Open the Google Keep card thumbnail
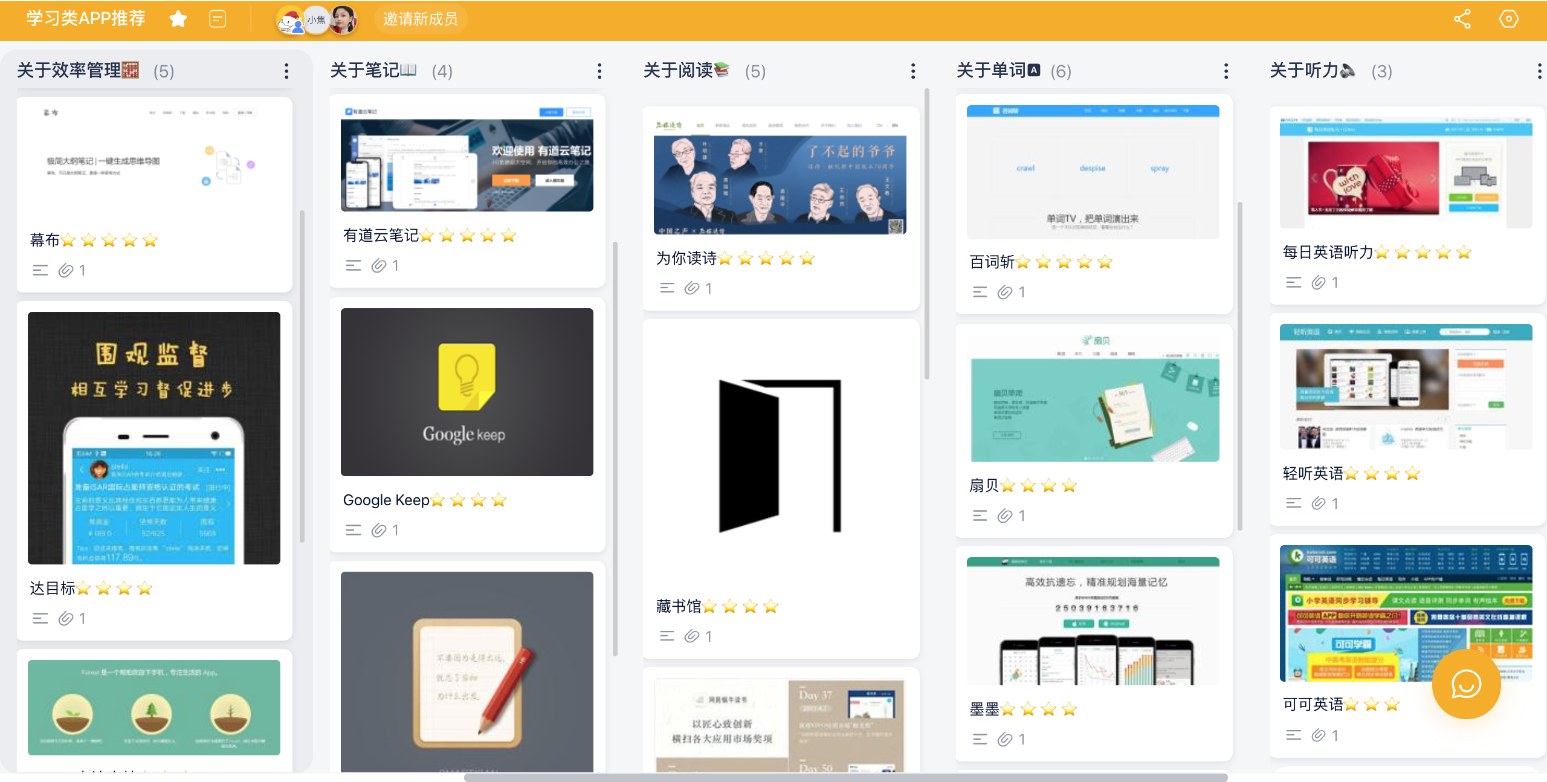 467,392
